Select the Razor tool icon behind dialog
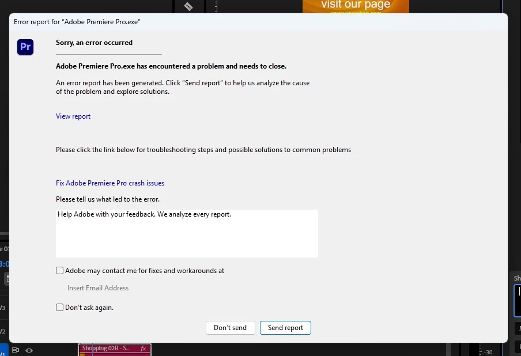 (188, 6)
